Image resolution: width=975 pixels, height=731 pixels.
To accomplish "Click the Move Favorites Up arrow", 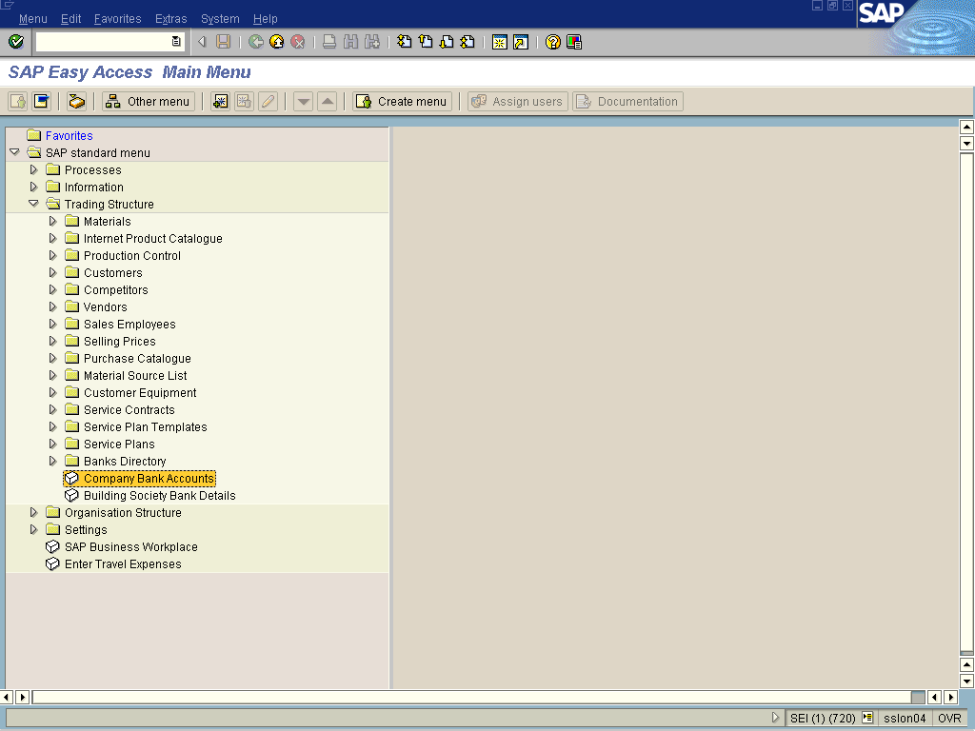I will pyautogui.click(x=328, y=101).
